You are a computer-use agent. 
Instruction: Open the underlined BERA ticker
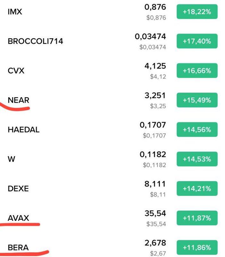coord(18,247)
